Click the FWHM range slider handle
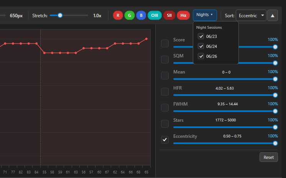The height and width of the screenshot is (178, 286). (275, 111)
